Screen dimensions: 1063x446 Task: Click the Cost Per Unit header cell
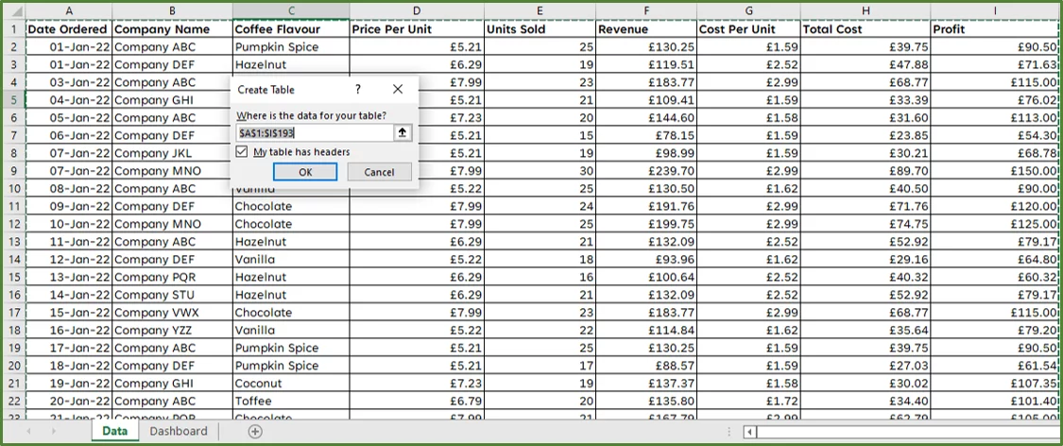[748, 29]
